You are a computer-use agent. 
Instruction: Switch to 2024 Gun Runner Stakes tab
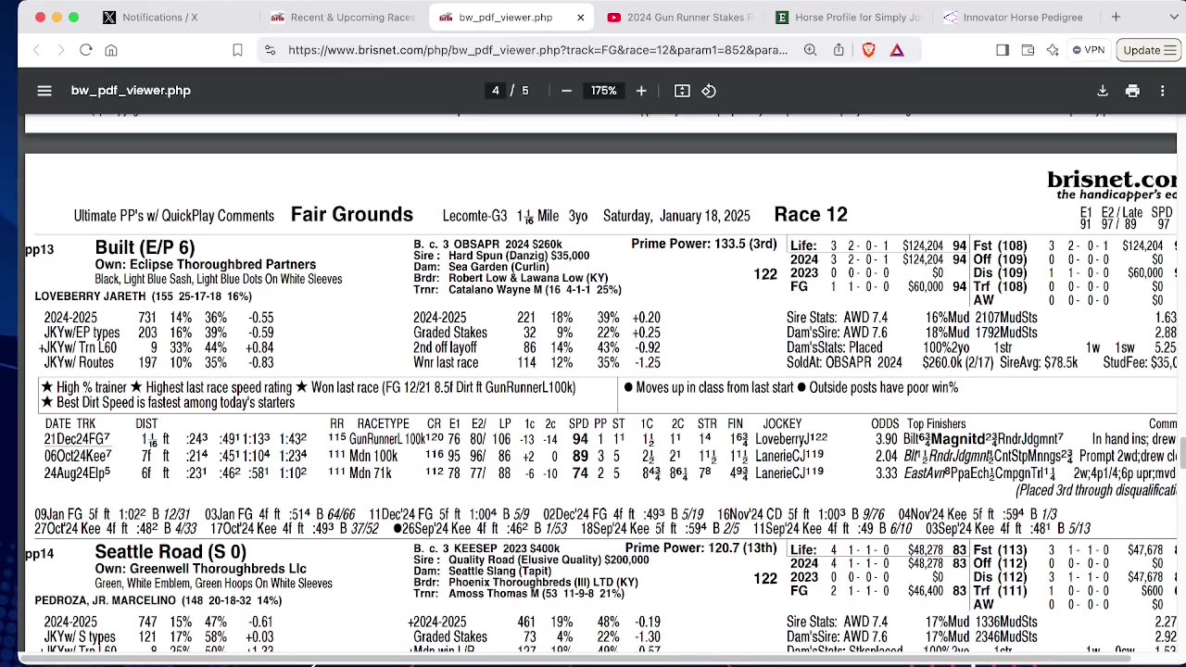coord(681,17)
